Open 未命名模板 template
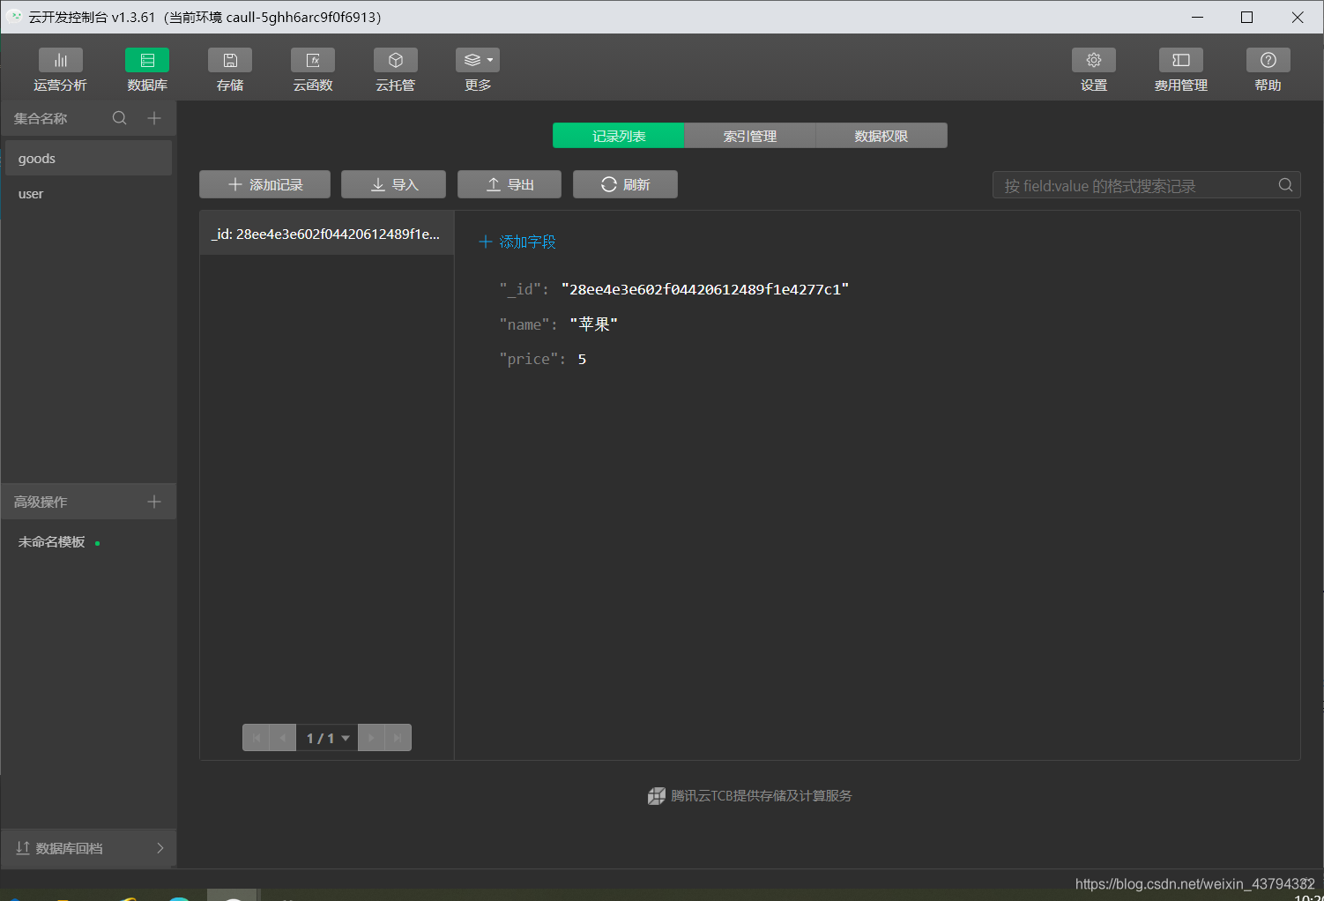1324x901 pixels. point(52,542)
